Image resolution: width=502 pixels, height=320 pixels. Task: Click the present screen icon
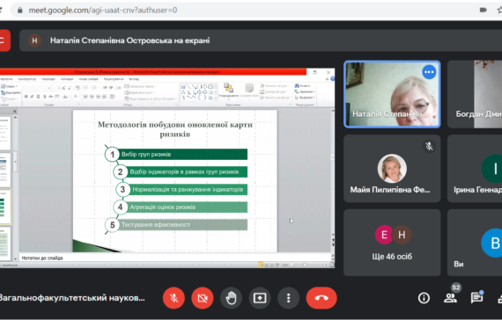point(260,298)
